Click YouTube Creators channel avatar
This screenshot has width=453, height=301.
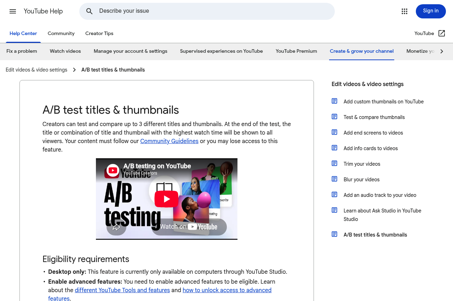(x=113, y=170)
